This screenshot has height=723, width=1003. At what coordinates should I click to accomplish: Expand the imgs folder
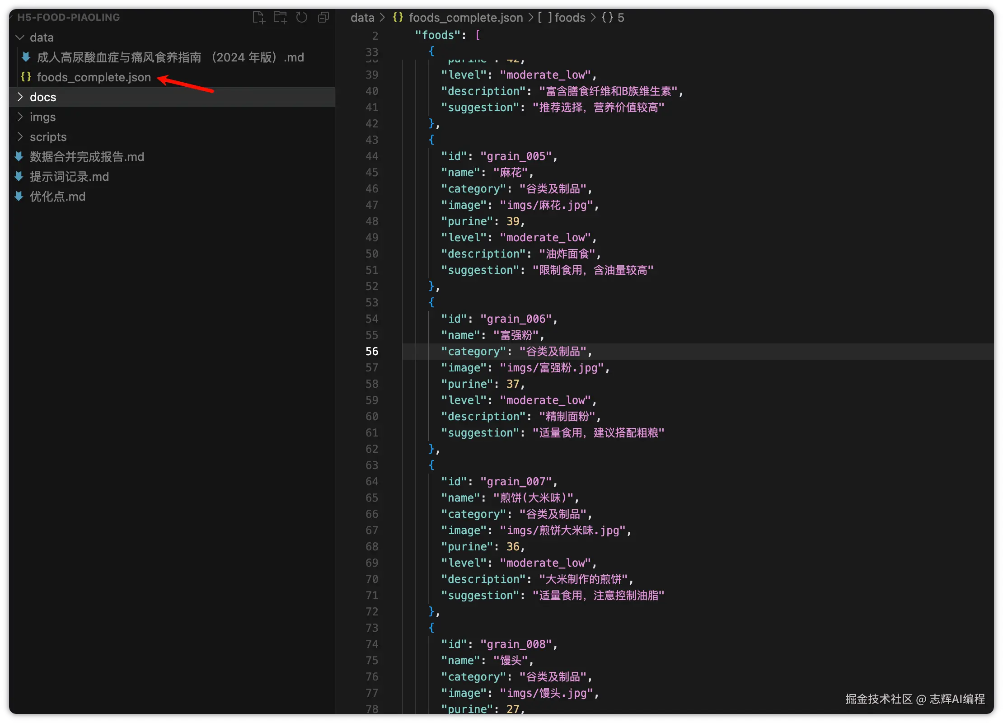pyautogui.click(x=20, y=117)
